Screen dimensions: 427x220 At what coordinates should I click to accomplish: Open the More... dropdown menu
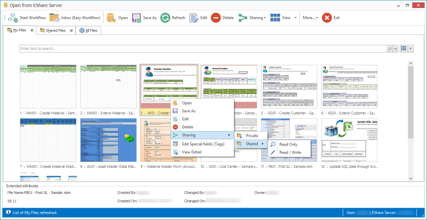pyautogui.click(x=310, y=18)
